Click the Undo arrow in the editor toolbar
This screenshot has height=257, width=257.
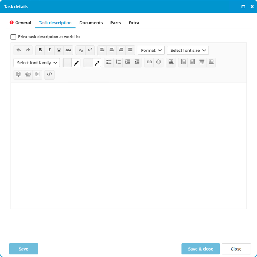(18, 50)
